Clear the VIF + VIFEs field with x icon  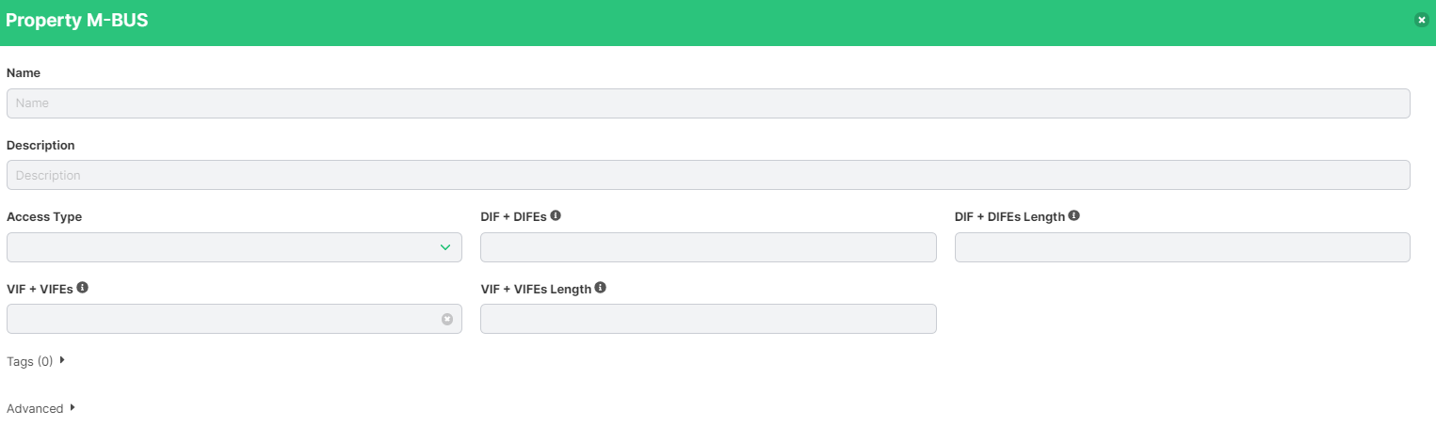coord(447,319)
